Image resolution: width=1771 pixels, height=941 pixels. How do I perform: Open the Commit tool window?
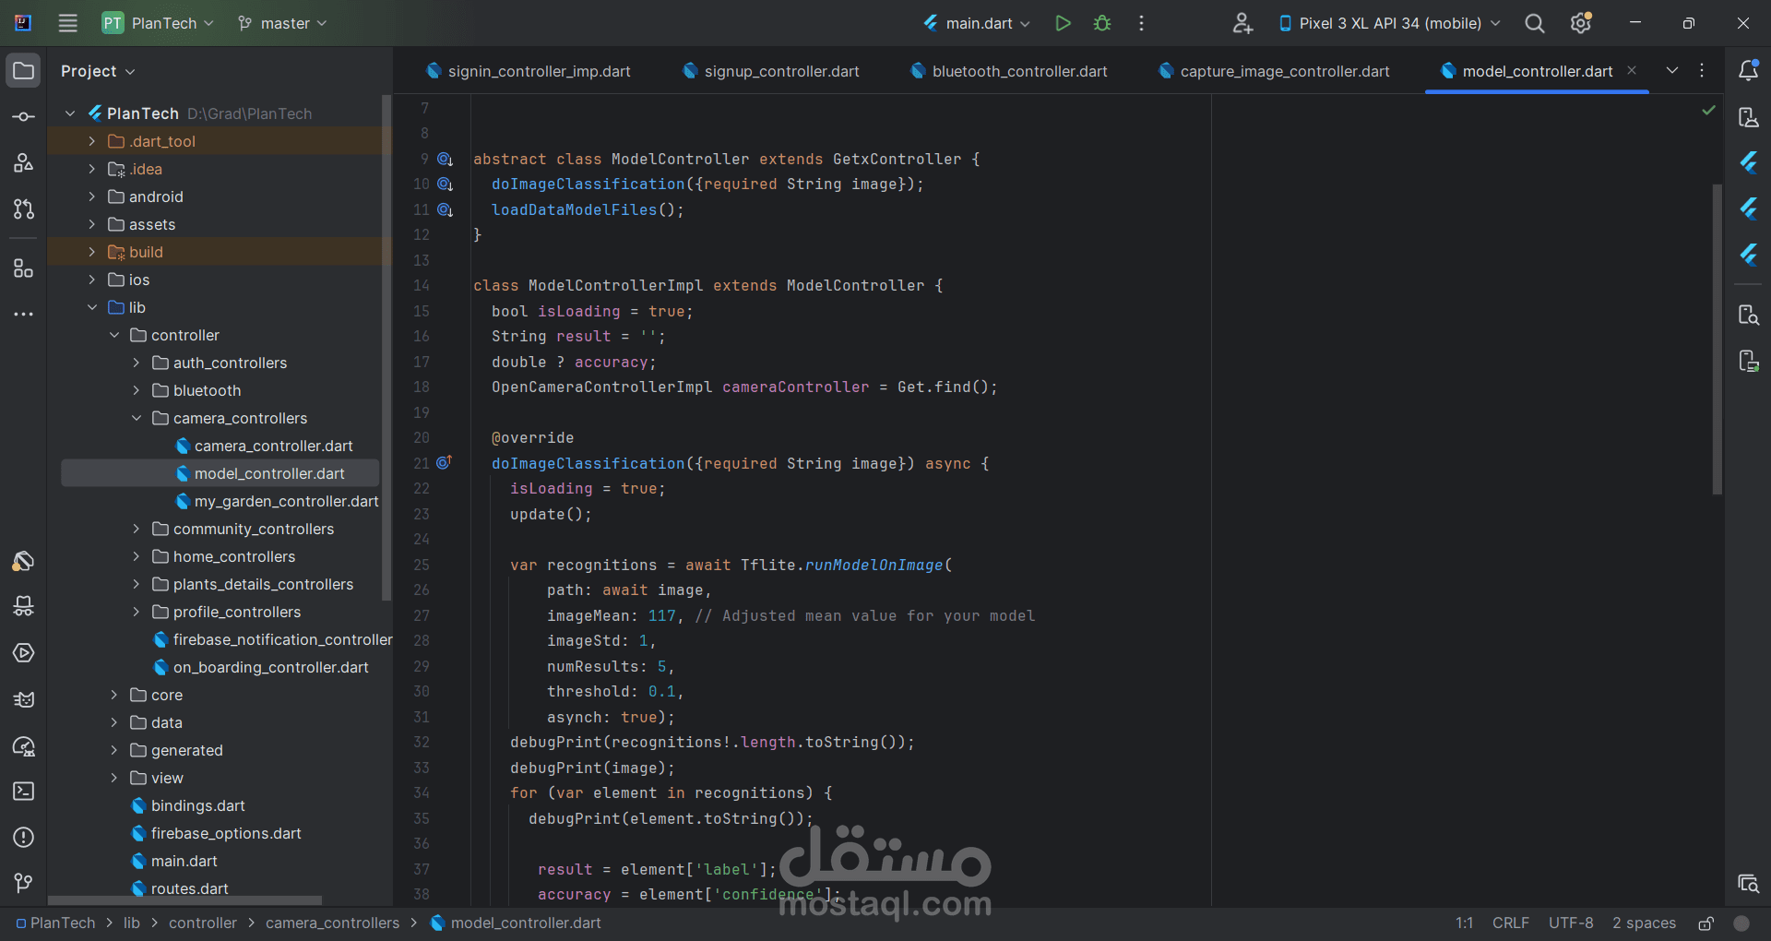pos(24,117)
